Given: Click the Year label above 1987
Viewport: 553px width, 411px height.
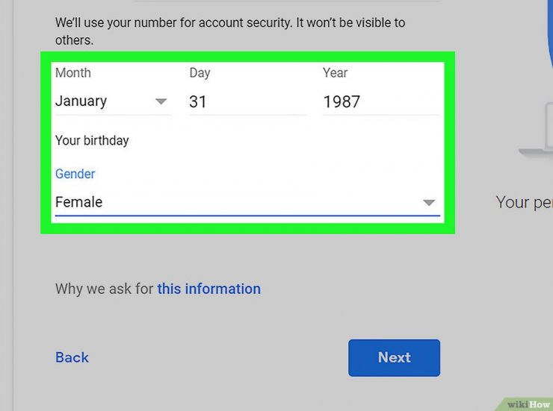Looking at the screenshot, I should click(335, 73).
